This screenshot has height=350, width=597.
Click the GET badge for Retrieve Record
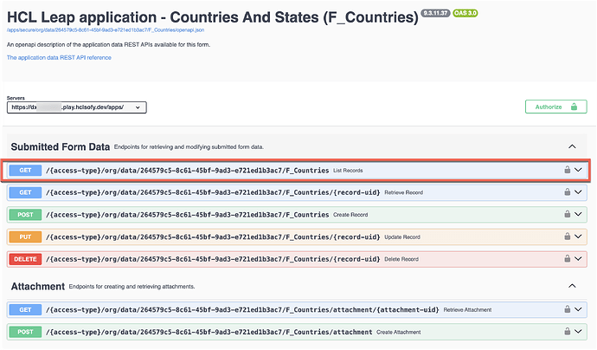pos(25,192)
